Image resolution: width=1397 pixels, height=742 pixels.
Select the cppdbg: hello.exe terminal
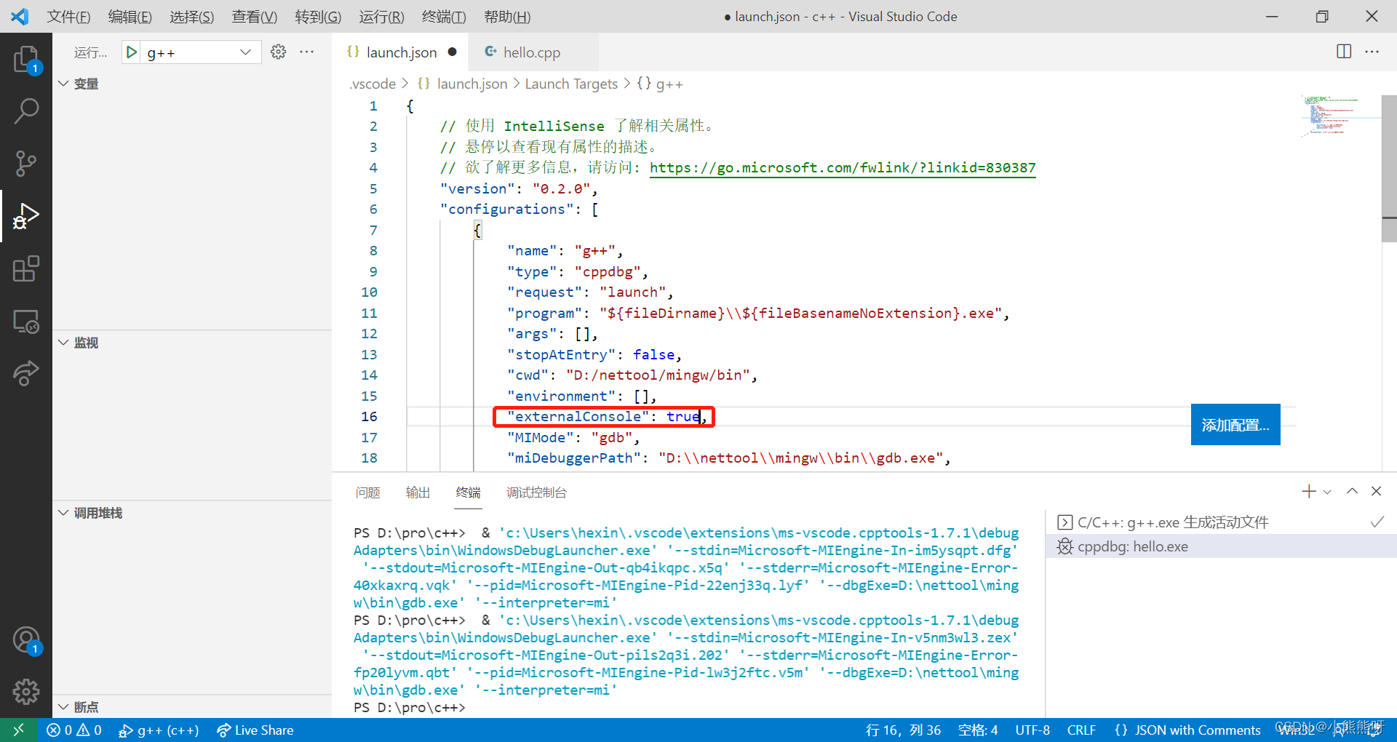coord(1221,546)
